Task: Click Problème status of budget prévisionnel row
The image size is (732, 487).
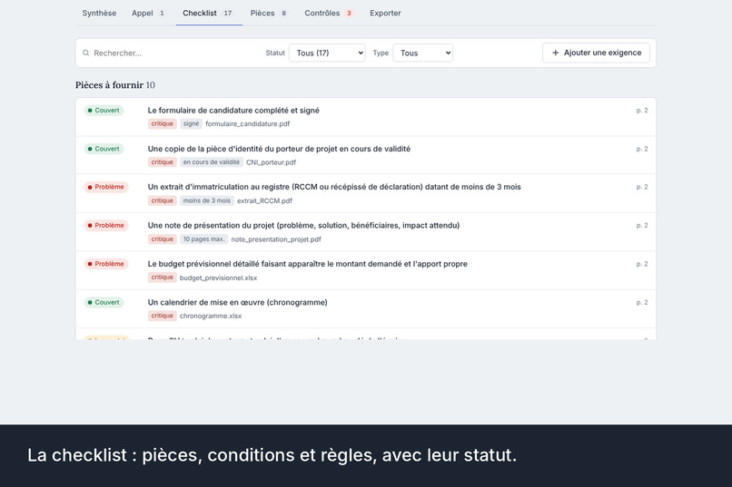Action: pyautogui.click(x=106, y=264)
